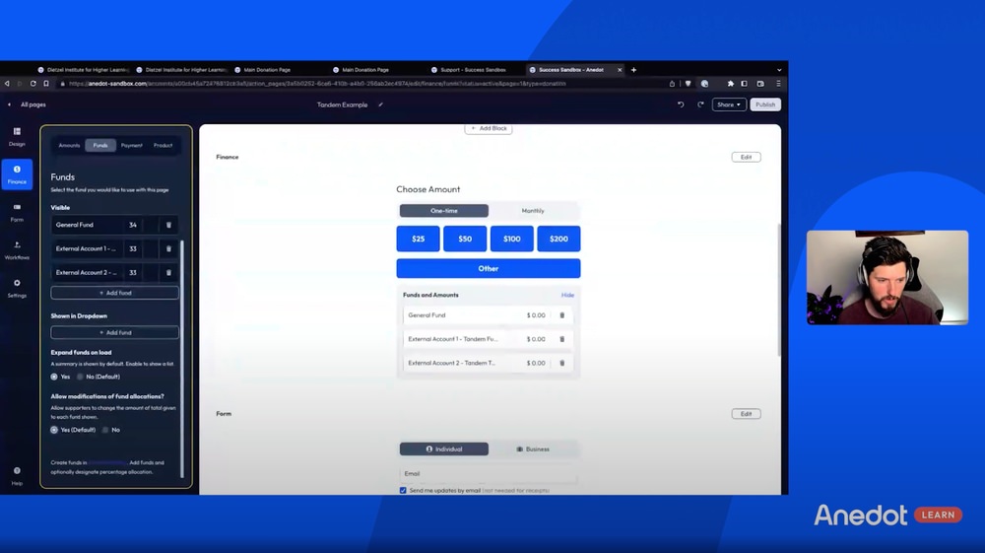985x553 pixels.
Task: Remove External Account 1 - Tandem from preview
Action: [x=562, y=339]
